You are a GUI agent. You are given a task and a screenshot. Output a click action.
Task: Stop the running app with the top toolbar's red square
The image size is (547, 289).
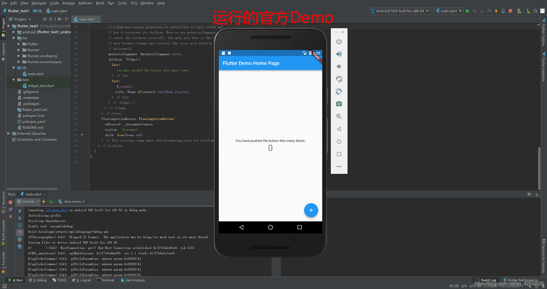(x=511, y=11)
